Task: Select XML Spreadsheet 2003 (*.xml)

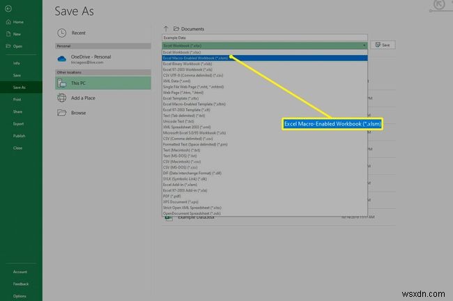Action: [264, 127]
